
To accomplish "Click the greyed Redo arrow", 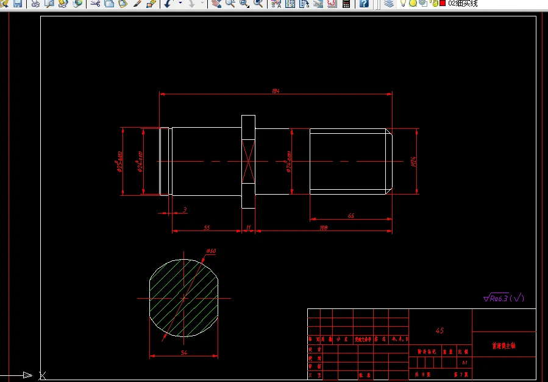I will (x=192, y=4).
